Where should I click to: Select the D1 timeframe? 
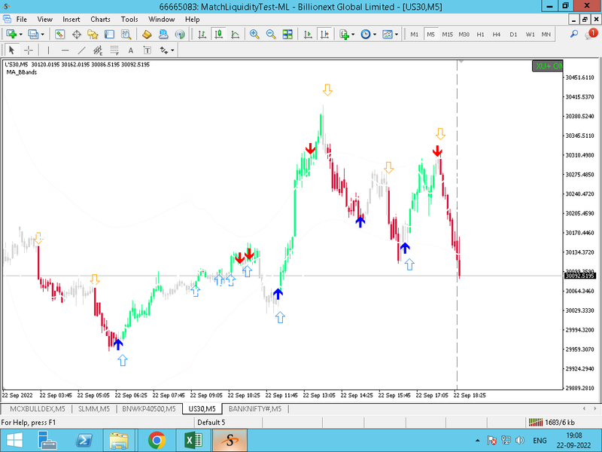click(x=513, y=34)
